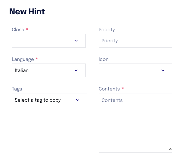Focus the Priority input box

pos(136,41)
